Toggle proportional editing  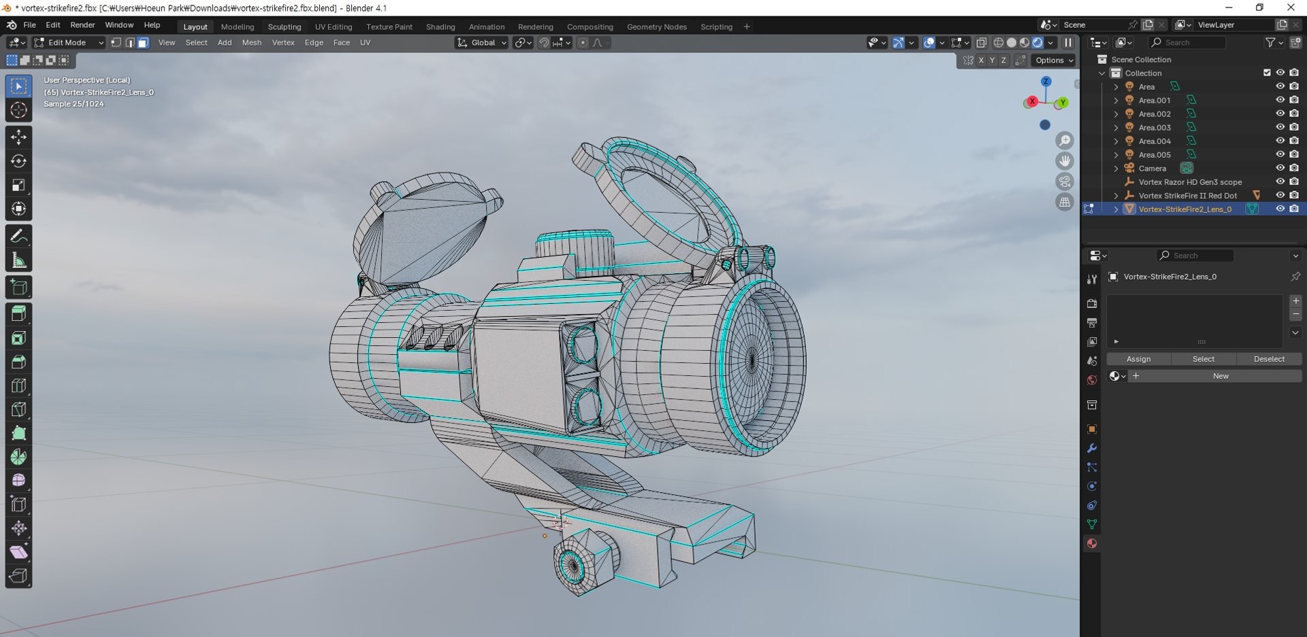point(583,43)
